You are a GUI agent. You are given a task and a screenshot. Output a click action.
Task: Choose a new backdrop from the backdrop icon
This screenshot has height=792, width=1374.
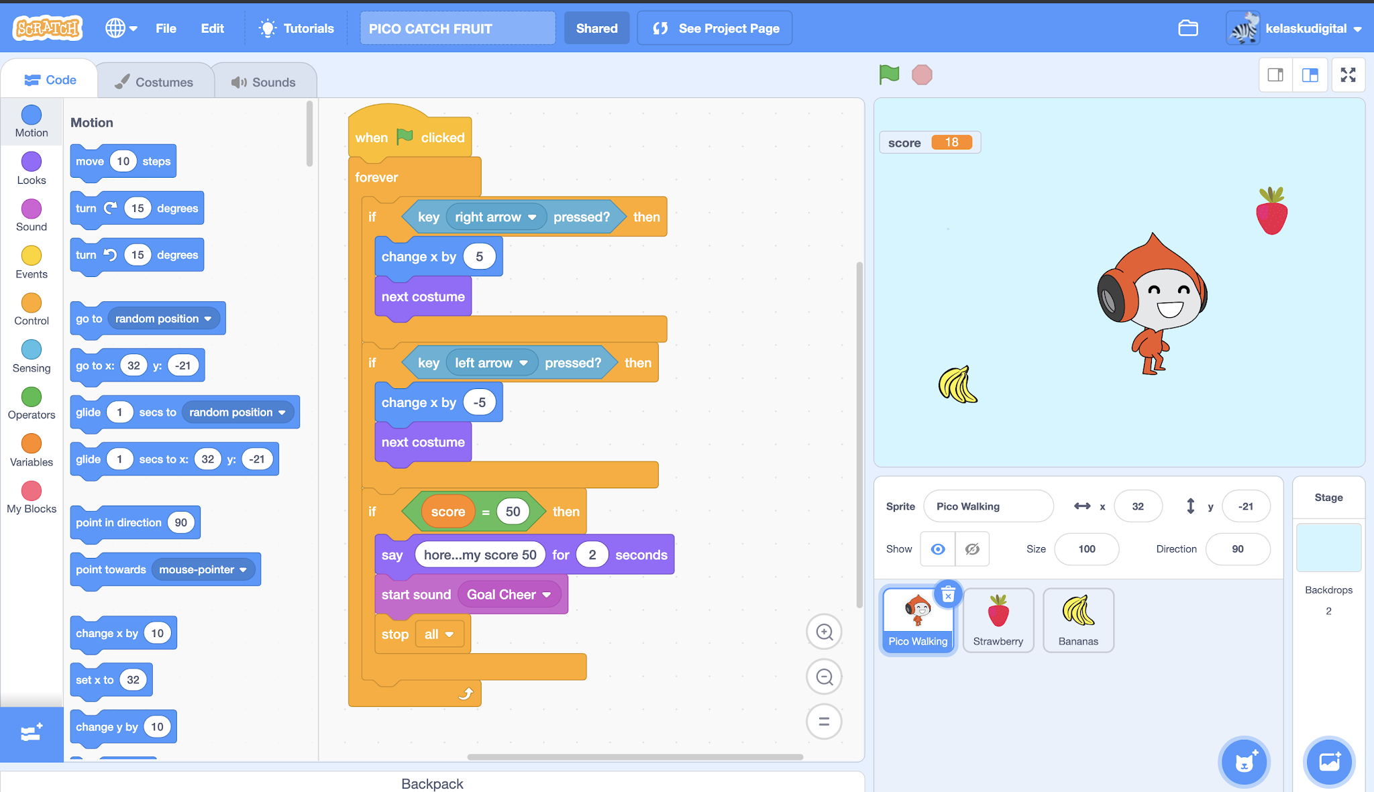click(x=1329, y=762)
